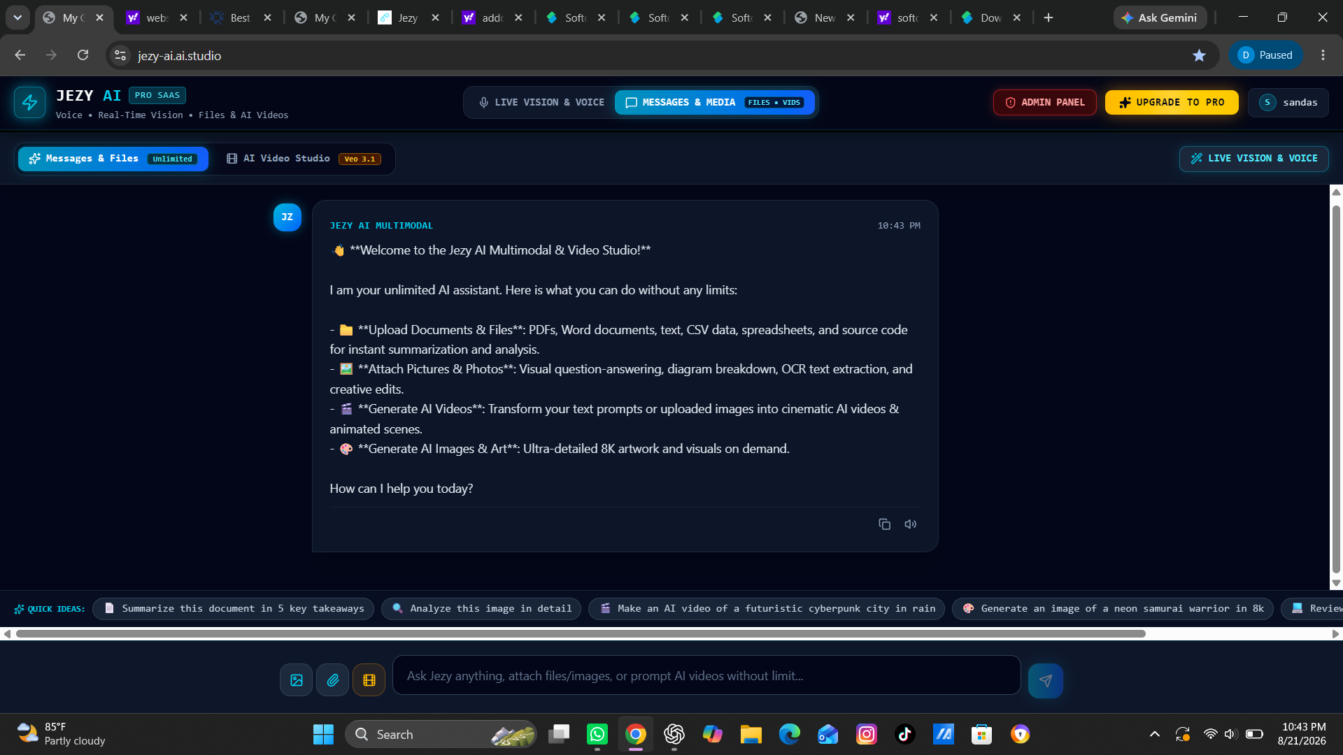
Task: Show hidden system tray icons
Action: [x=1155, y=734]
